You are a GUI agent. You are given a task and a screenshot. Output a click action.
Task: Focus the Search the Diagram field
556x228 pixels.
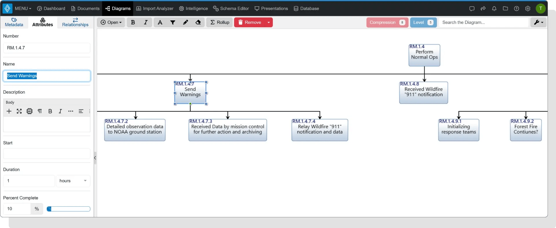tap(483, 22)
